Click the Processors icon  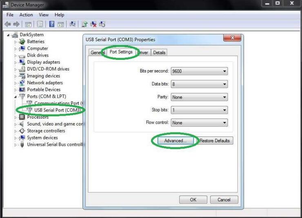22,117
